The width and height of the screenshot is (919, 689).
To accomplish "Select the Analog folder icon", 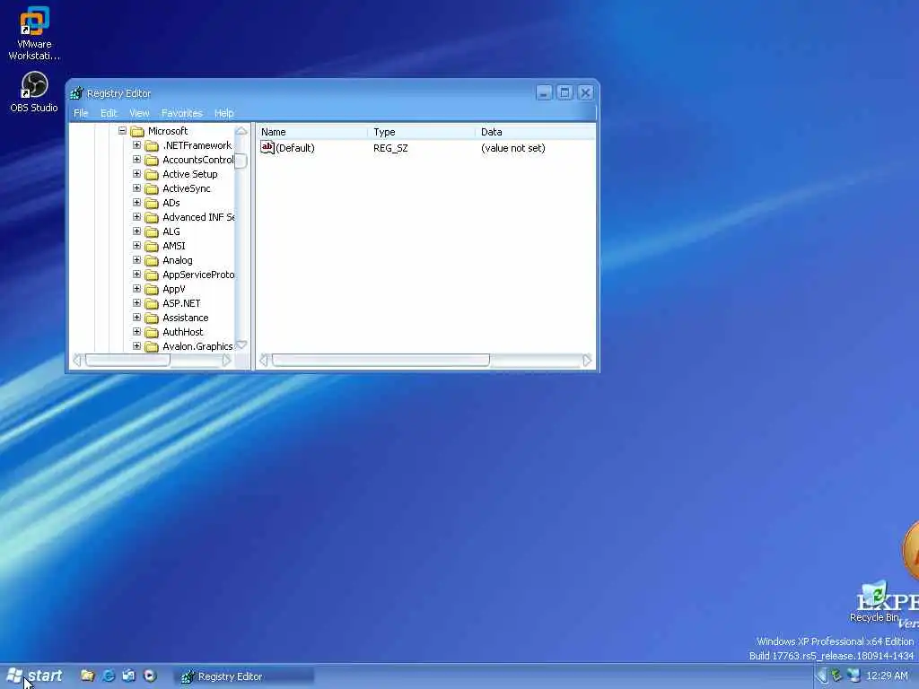I will tap(152, 260).
